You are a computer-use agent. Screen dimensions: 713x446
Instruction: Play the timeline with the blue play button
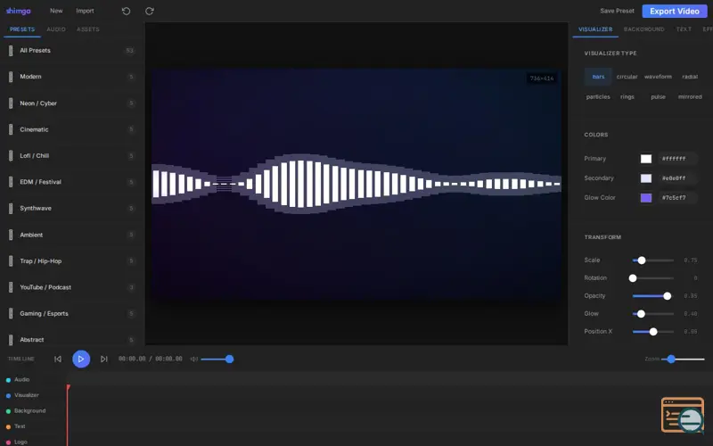click(81, 359)
